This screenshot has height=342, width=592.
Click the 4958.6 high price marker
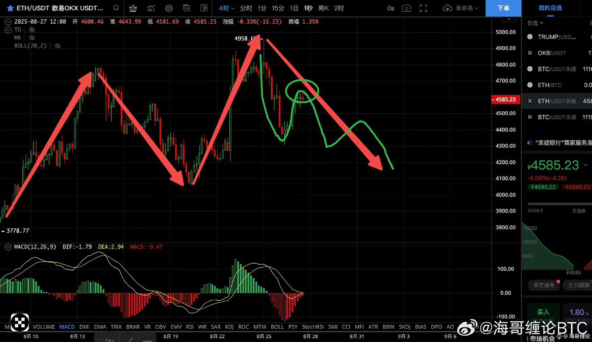(x=248, y=38)
